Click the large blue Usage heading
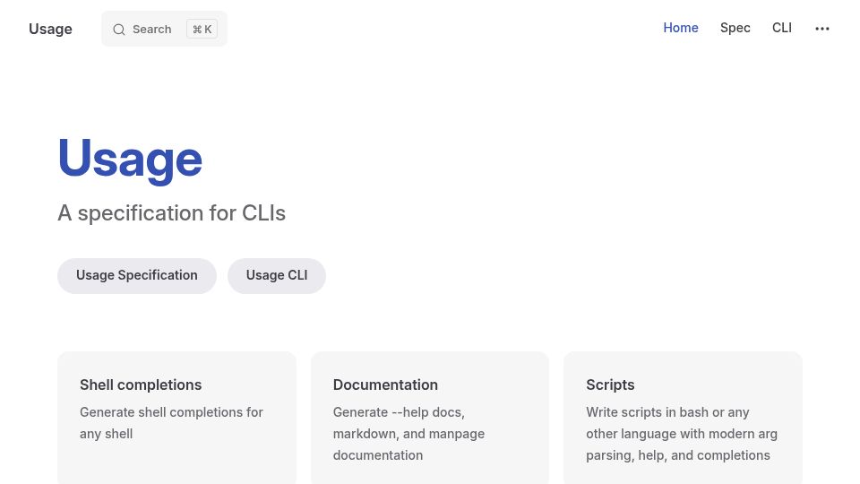The image size is (860, 484). (x=130, y=160)
